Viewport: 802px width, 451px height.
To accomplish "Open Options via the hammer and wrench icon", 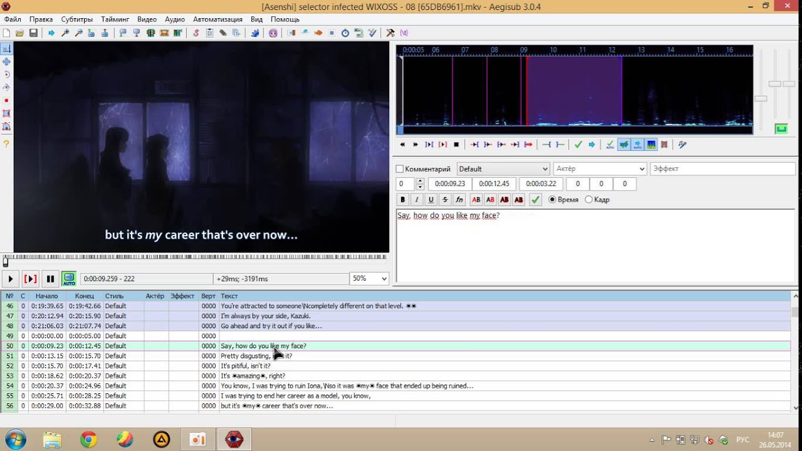I will click(390, 33).
